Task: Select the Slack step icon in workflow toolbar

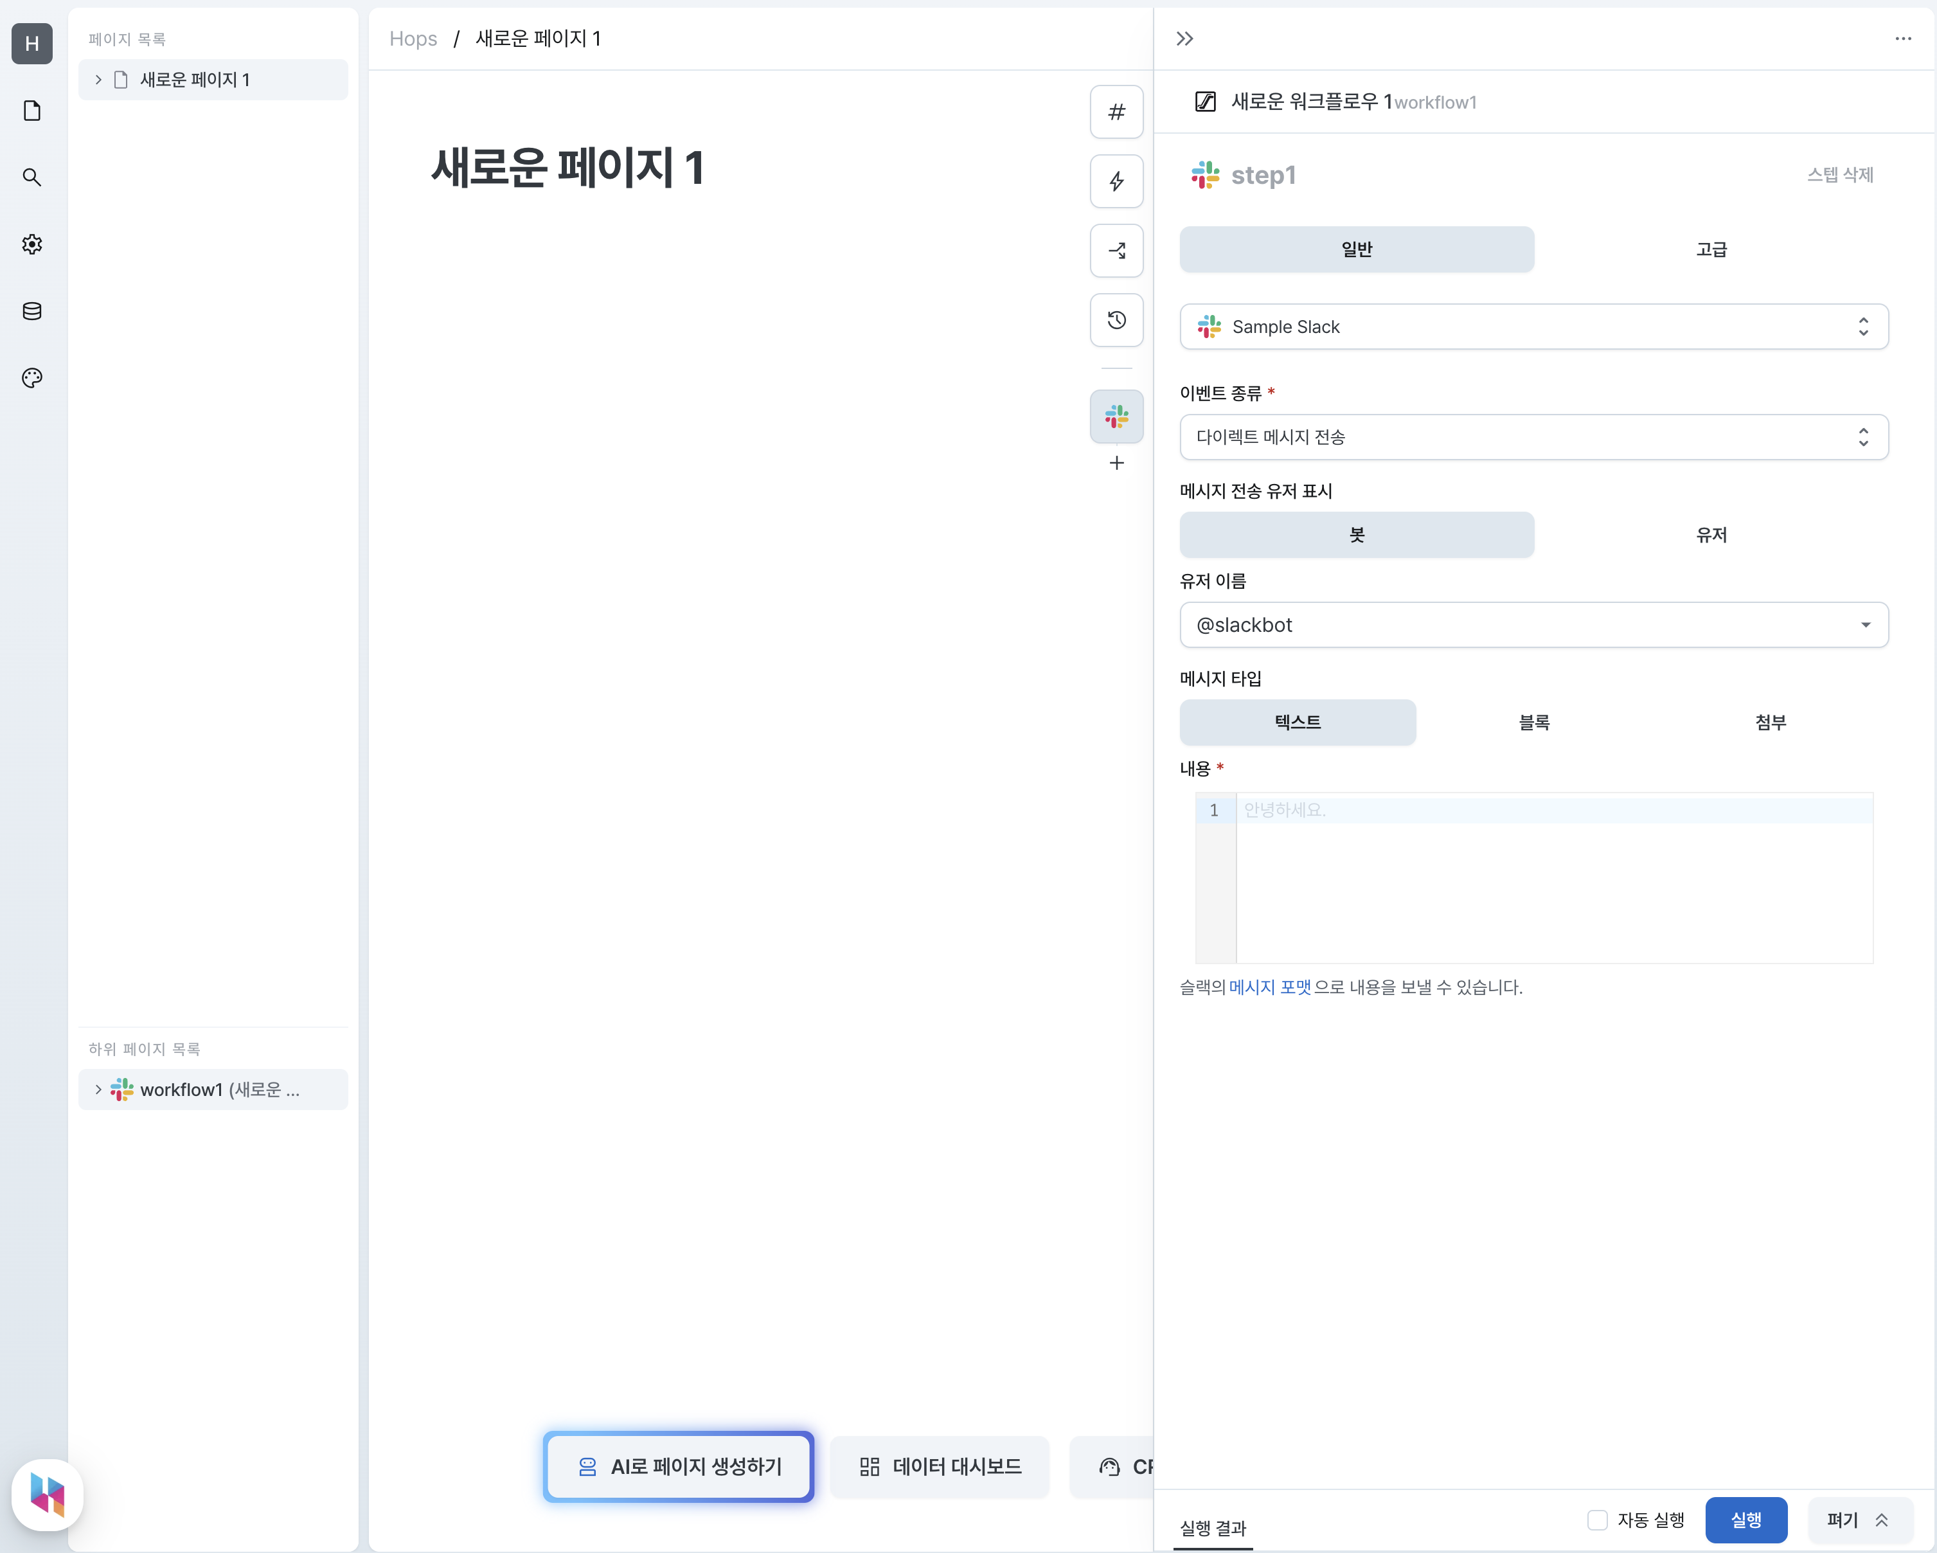Action: 1117,416
